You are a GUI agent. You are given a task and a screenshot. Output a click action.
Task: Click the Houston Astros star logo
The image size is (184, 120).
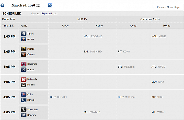(x=24, y=39)
